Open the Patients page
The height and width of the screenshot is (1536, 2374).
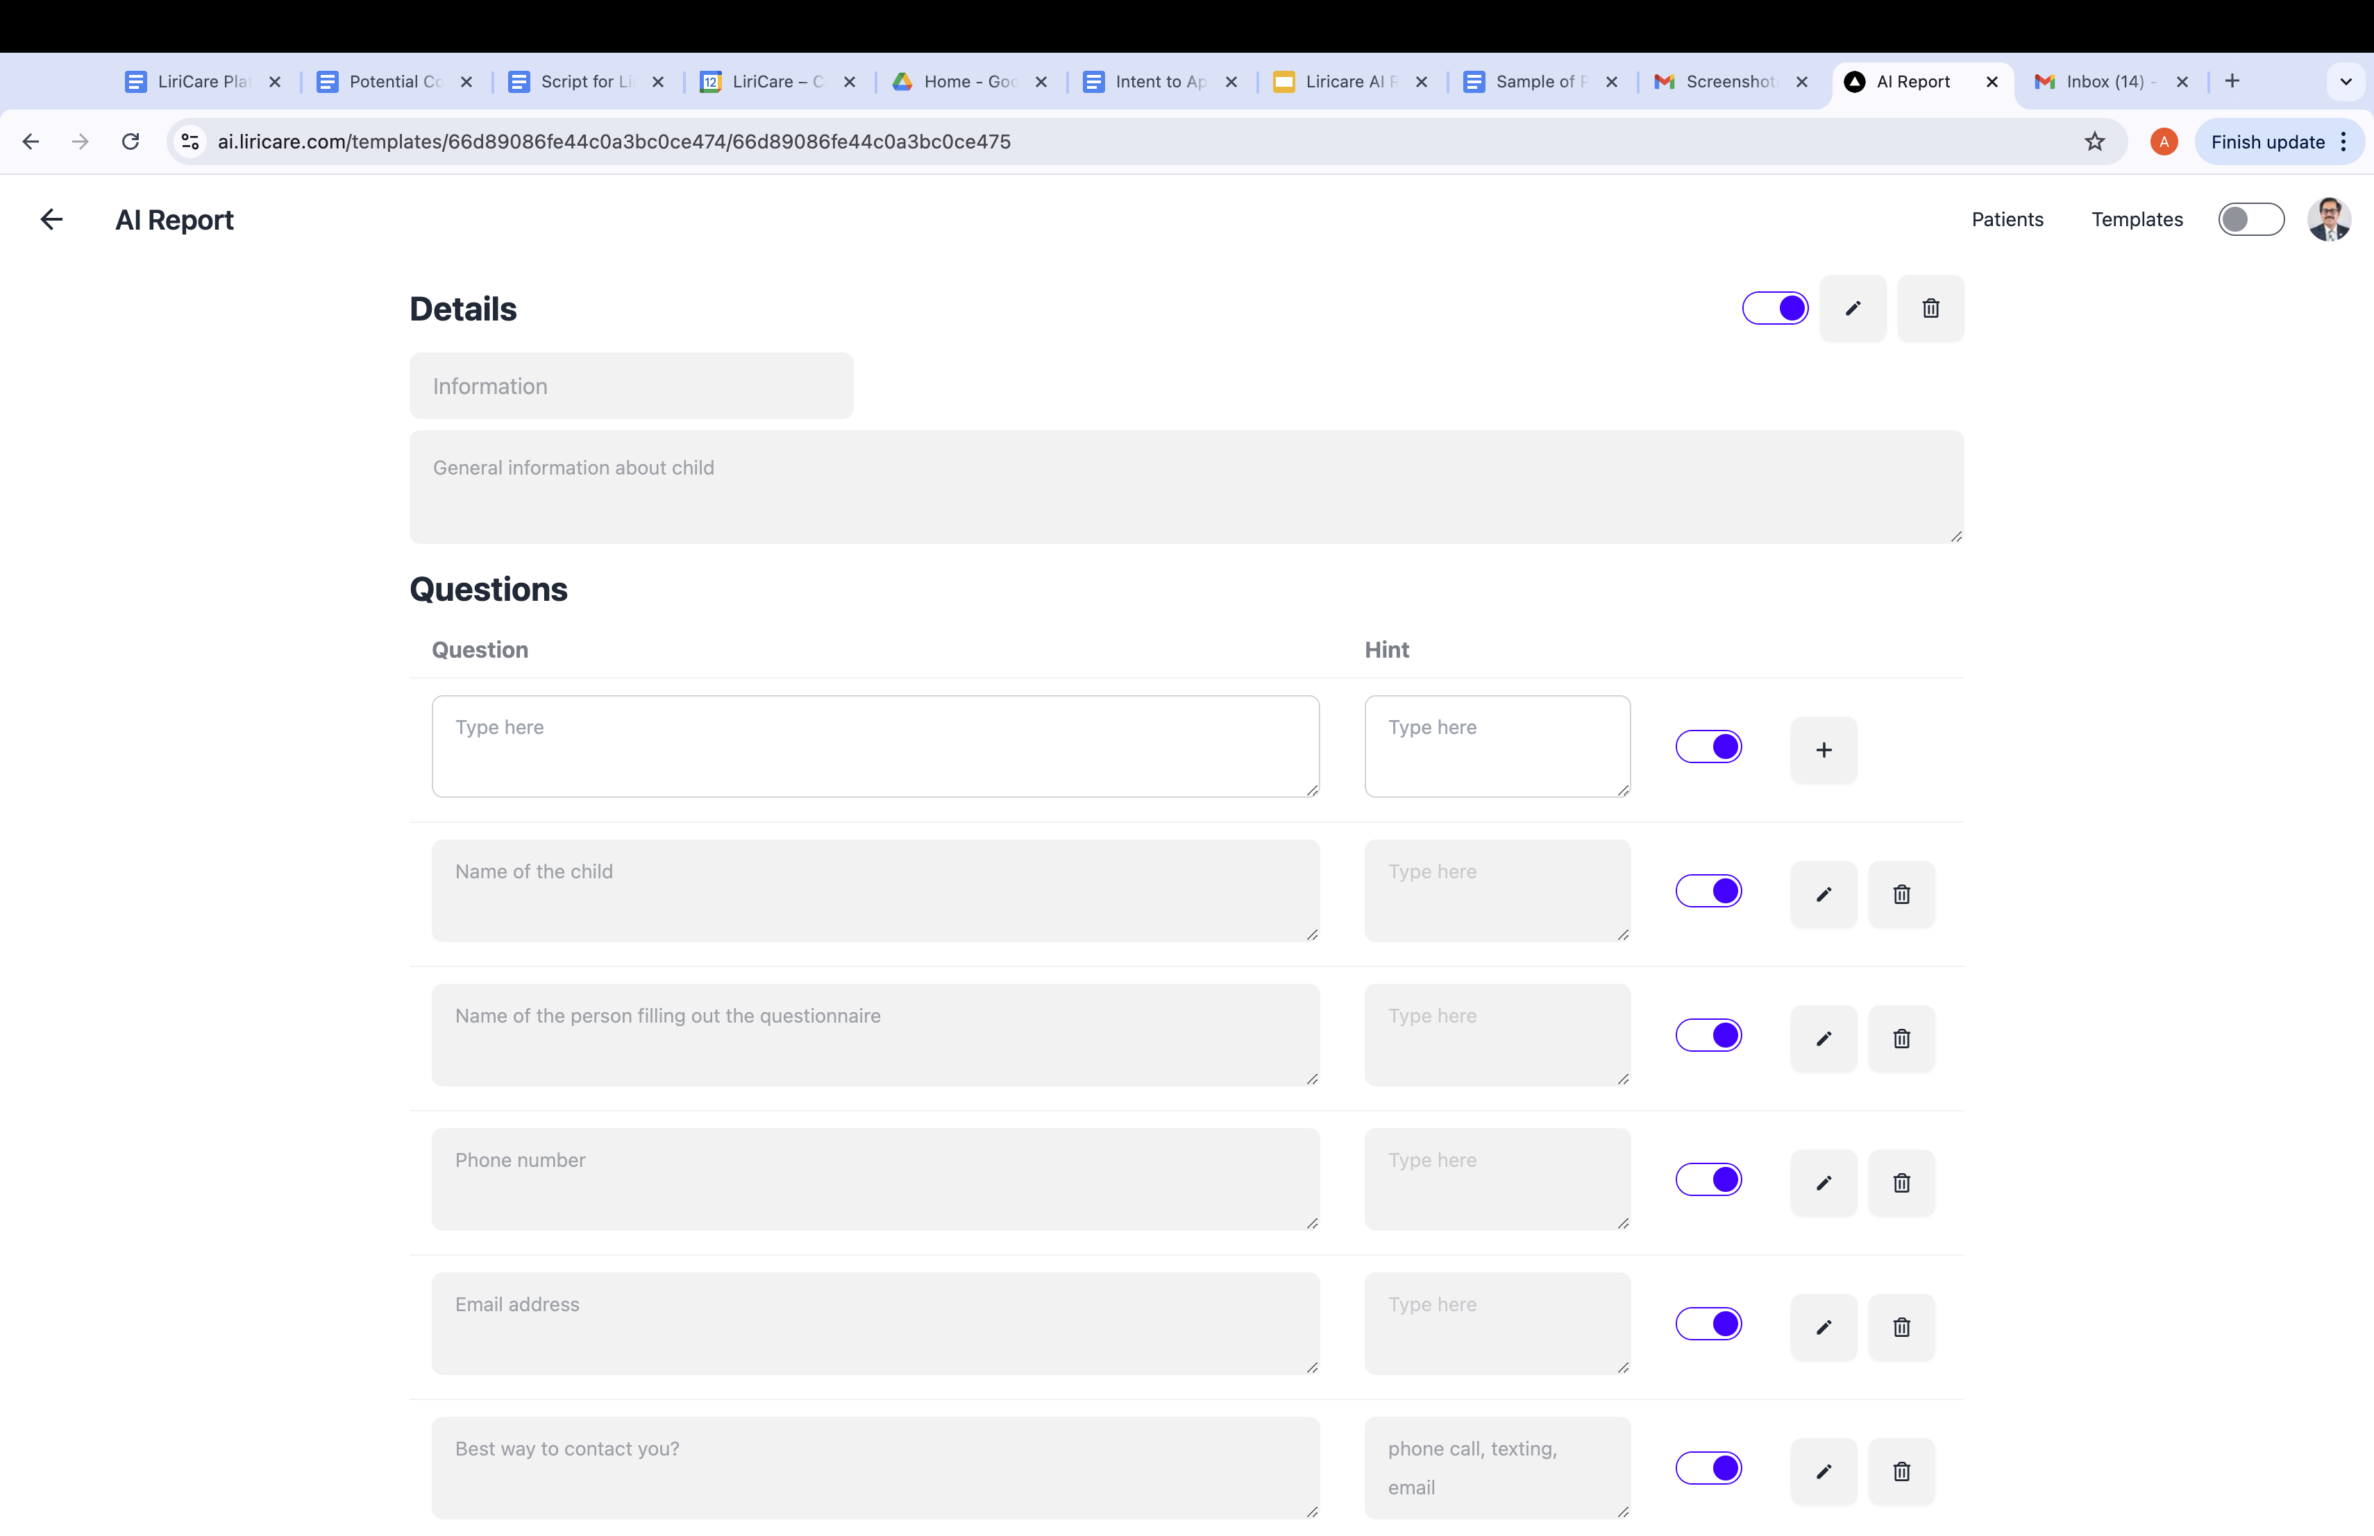[2007, 219]
